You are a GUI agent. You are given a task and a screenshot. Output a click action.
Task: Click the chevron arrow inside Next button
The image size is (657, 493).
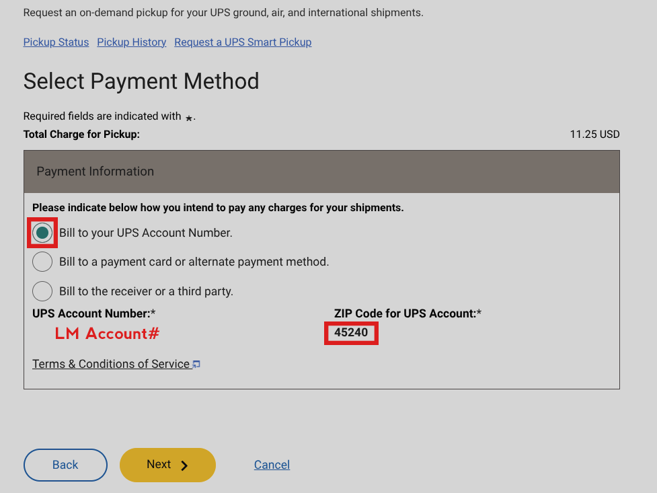click(184, 465)
